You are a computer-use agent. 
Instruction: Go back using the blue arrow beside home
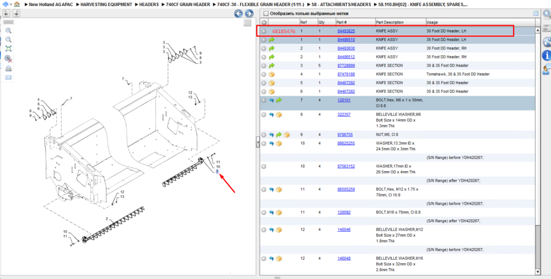5,4
